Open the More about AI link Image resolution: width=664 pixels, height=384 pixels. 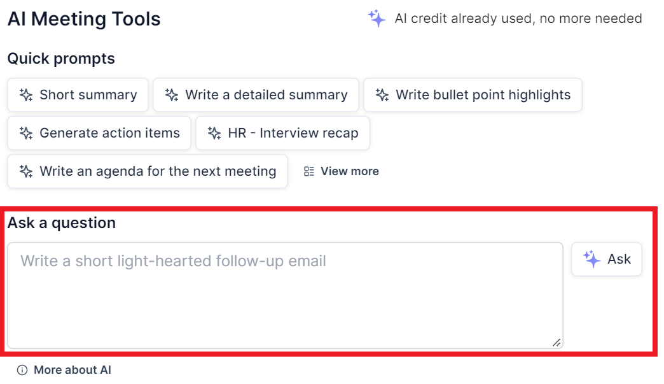(72, 370)
